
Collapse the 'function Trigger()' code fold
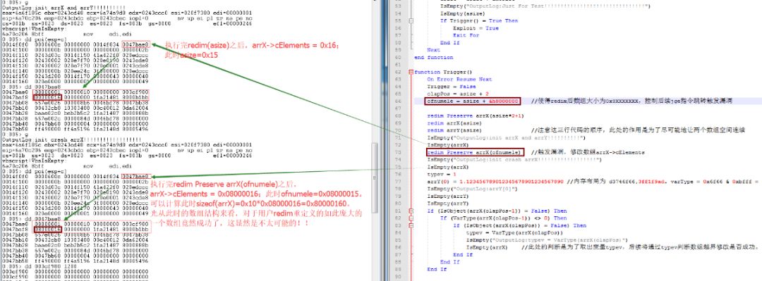(x=411, y=72)
